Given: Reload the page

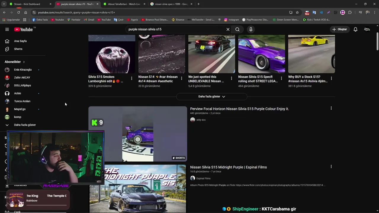Looking at the screenshot, I should [18, 12].
